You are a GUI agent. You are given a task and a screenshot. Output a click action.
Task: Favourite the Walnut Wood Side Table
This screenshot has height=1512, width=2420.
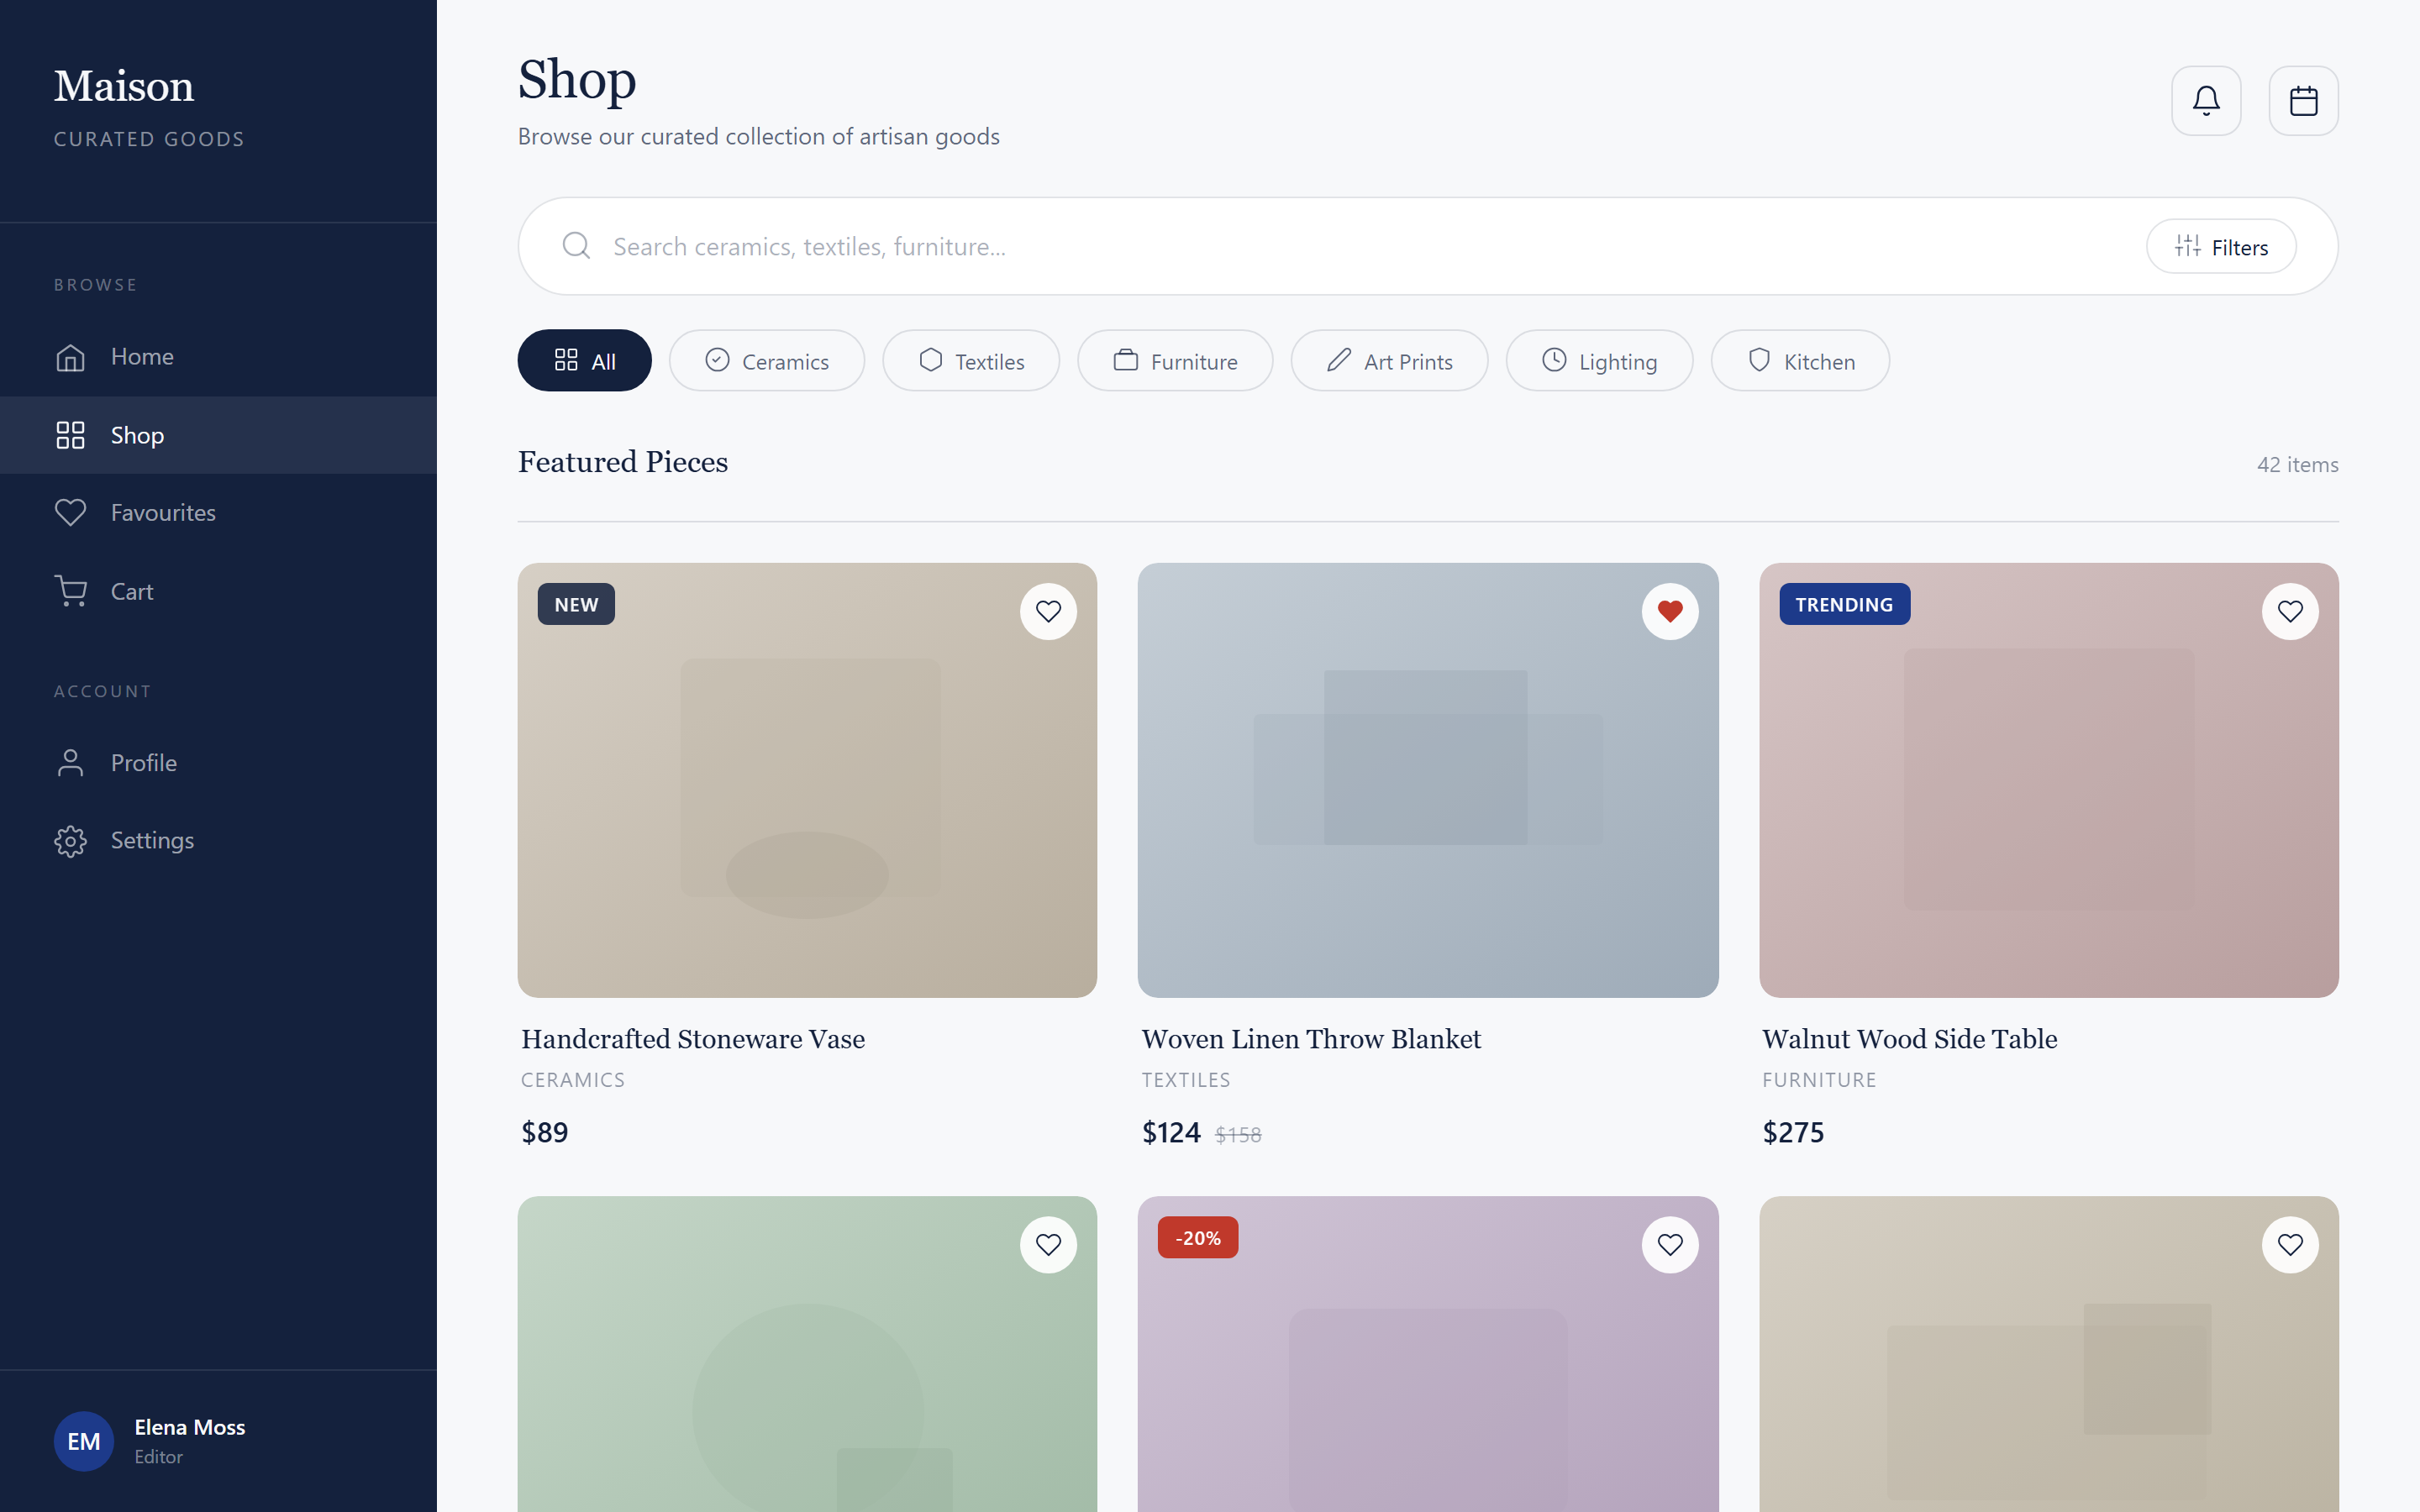[x=2290, y=611]
